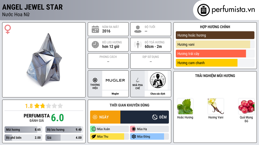The height and width of the screenshot is (145, 259).
Task: Click the star badge icon above Thương hiệu
Action: coord(95,80)
